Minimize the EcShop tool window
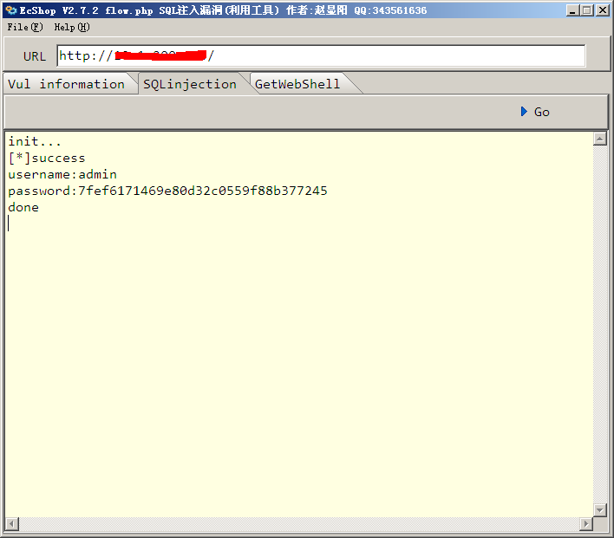The image size is (614, 538). (x=572, y=10)
